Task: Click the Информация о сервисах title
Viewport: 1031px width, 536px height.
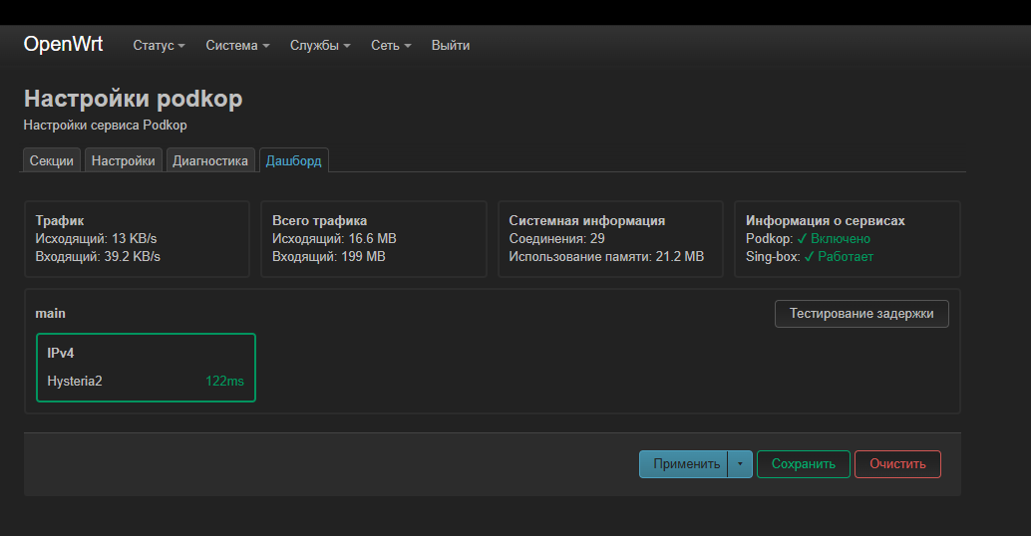Action: pyautogui.click(x=826, y=221)
